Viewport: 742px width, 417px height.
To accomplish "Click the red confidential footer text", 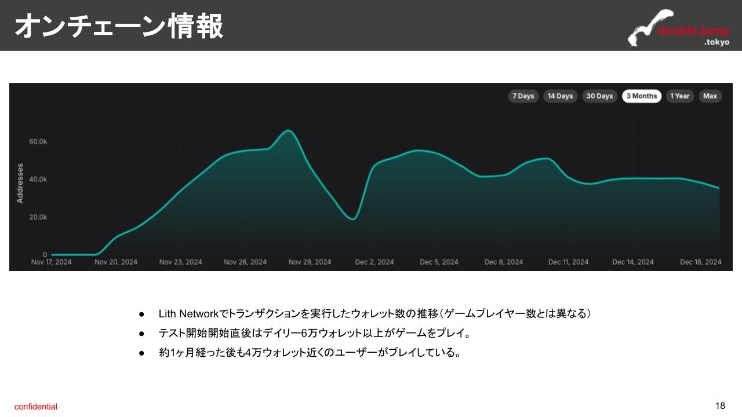I will [x=36, y=407].
